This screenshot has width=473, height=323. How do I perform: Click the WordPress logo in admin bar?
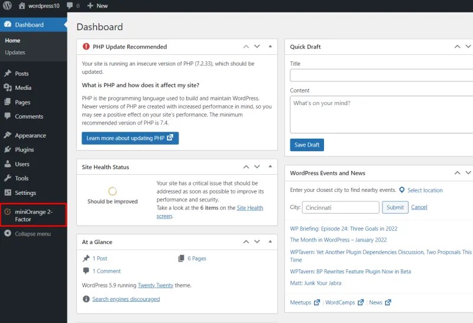tap(7, 5)
